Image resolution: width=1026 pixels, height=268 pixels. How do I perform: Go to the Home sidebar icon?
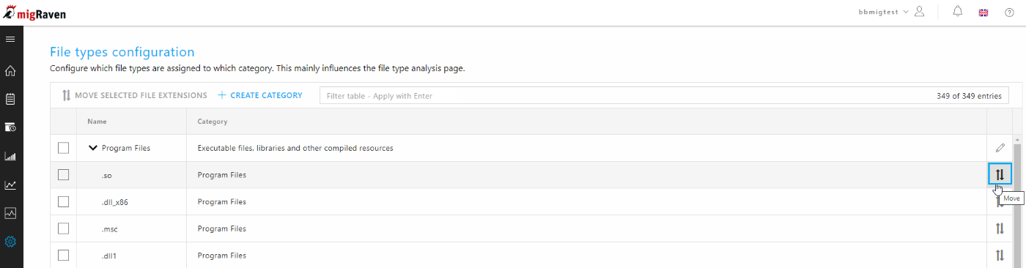(x=10, y=71)
